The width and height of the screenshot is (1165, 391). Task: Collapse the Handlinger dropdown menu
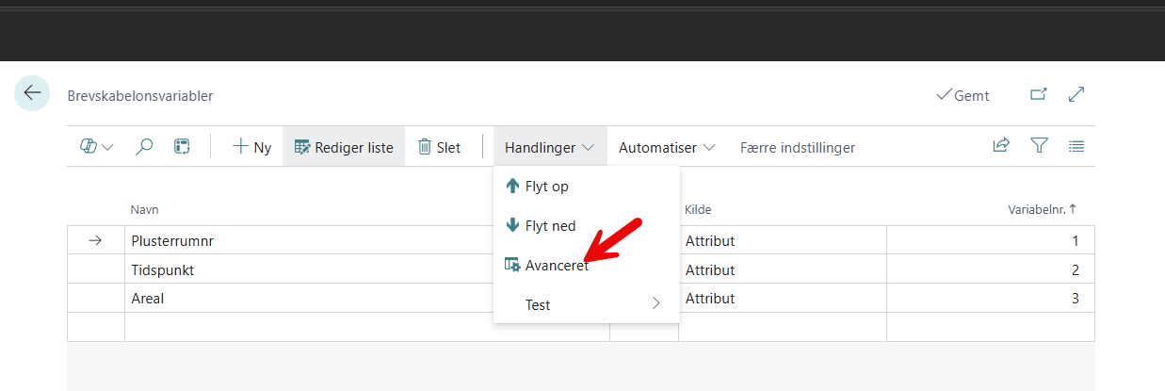pyautogui.click(x=549, y=147)
